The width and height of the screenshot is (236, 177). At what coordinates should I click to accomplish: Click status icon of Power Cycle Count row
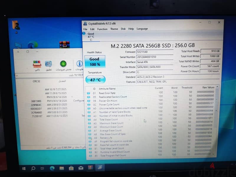click(x=89, y=105)
